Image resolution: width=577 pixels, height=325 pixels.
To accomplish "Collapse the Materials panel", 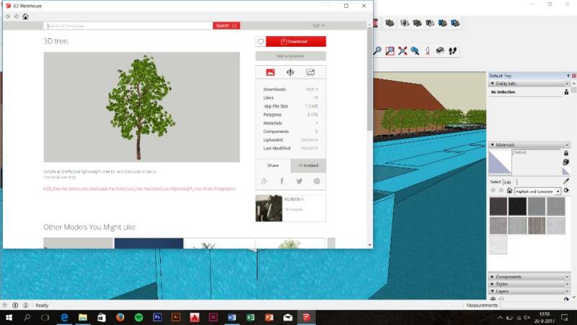I will click(493, 145).
